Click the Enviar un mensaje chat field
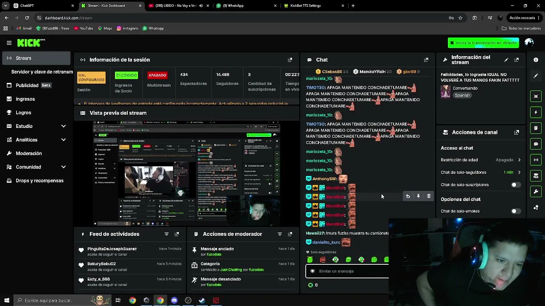545x306 pixels. pyautogui.click(x=347, y=271)
